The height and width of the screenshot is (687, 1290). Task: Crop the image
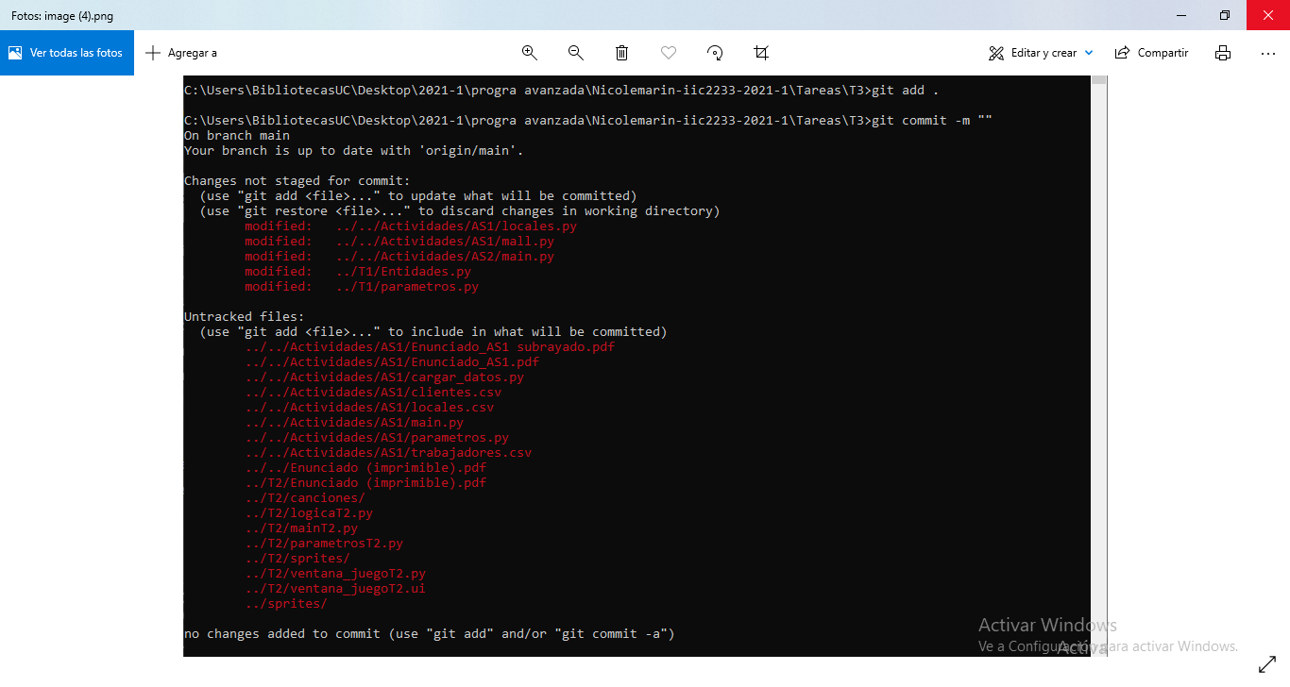(x=761, y=53)
